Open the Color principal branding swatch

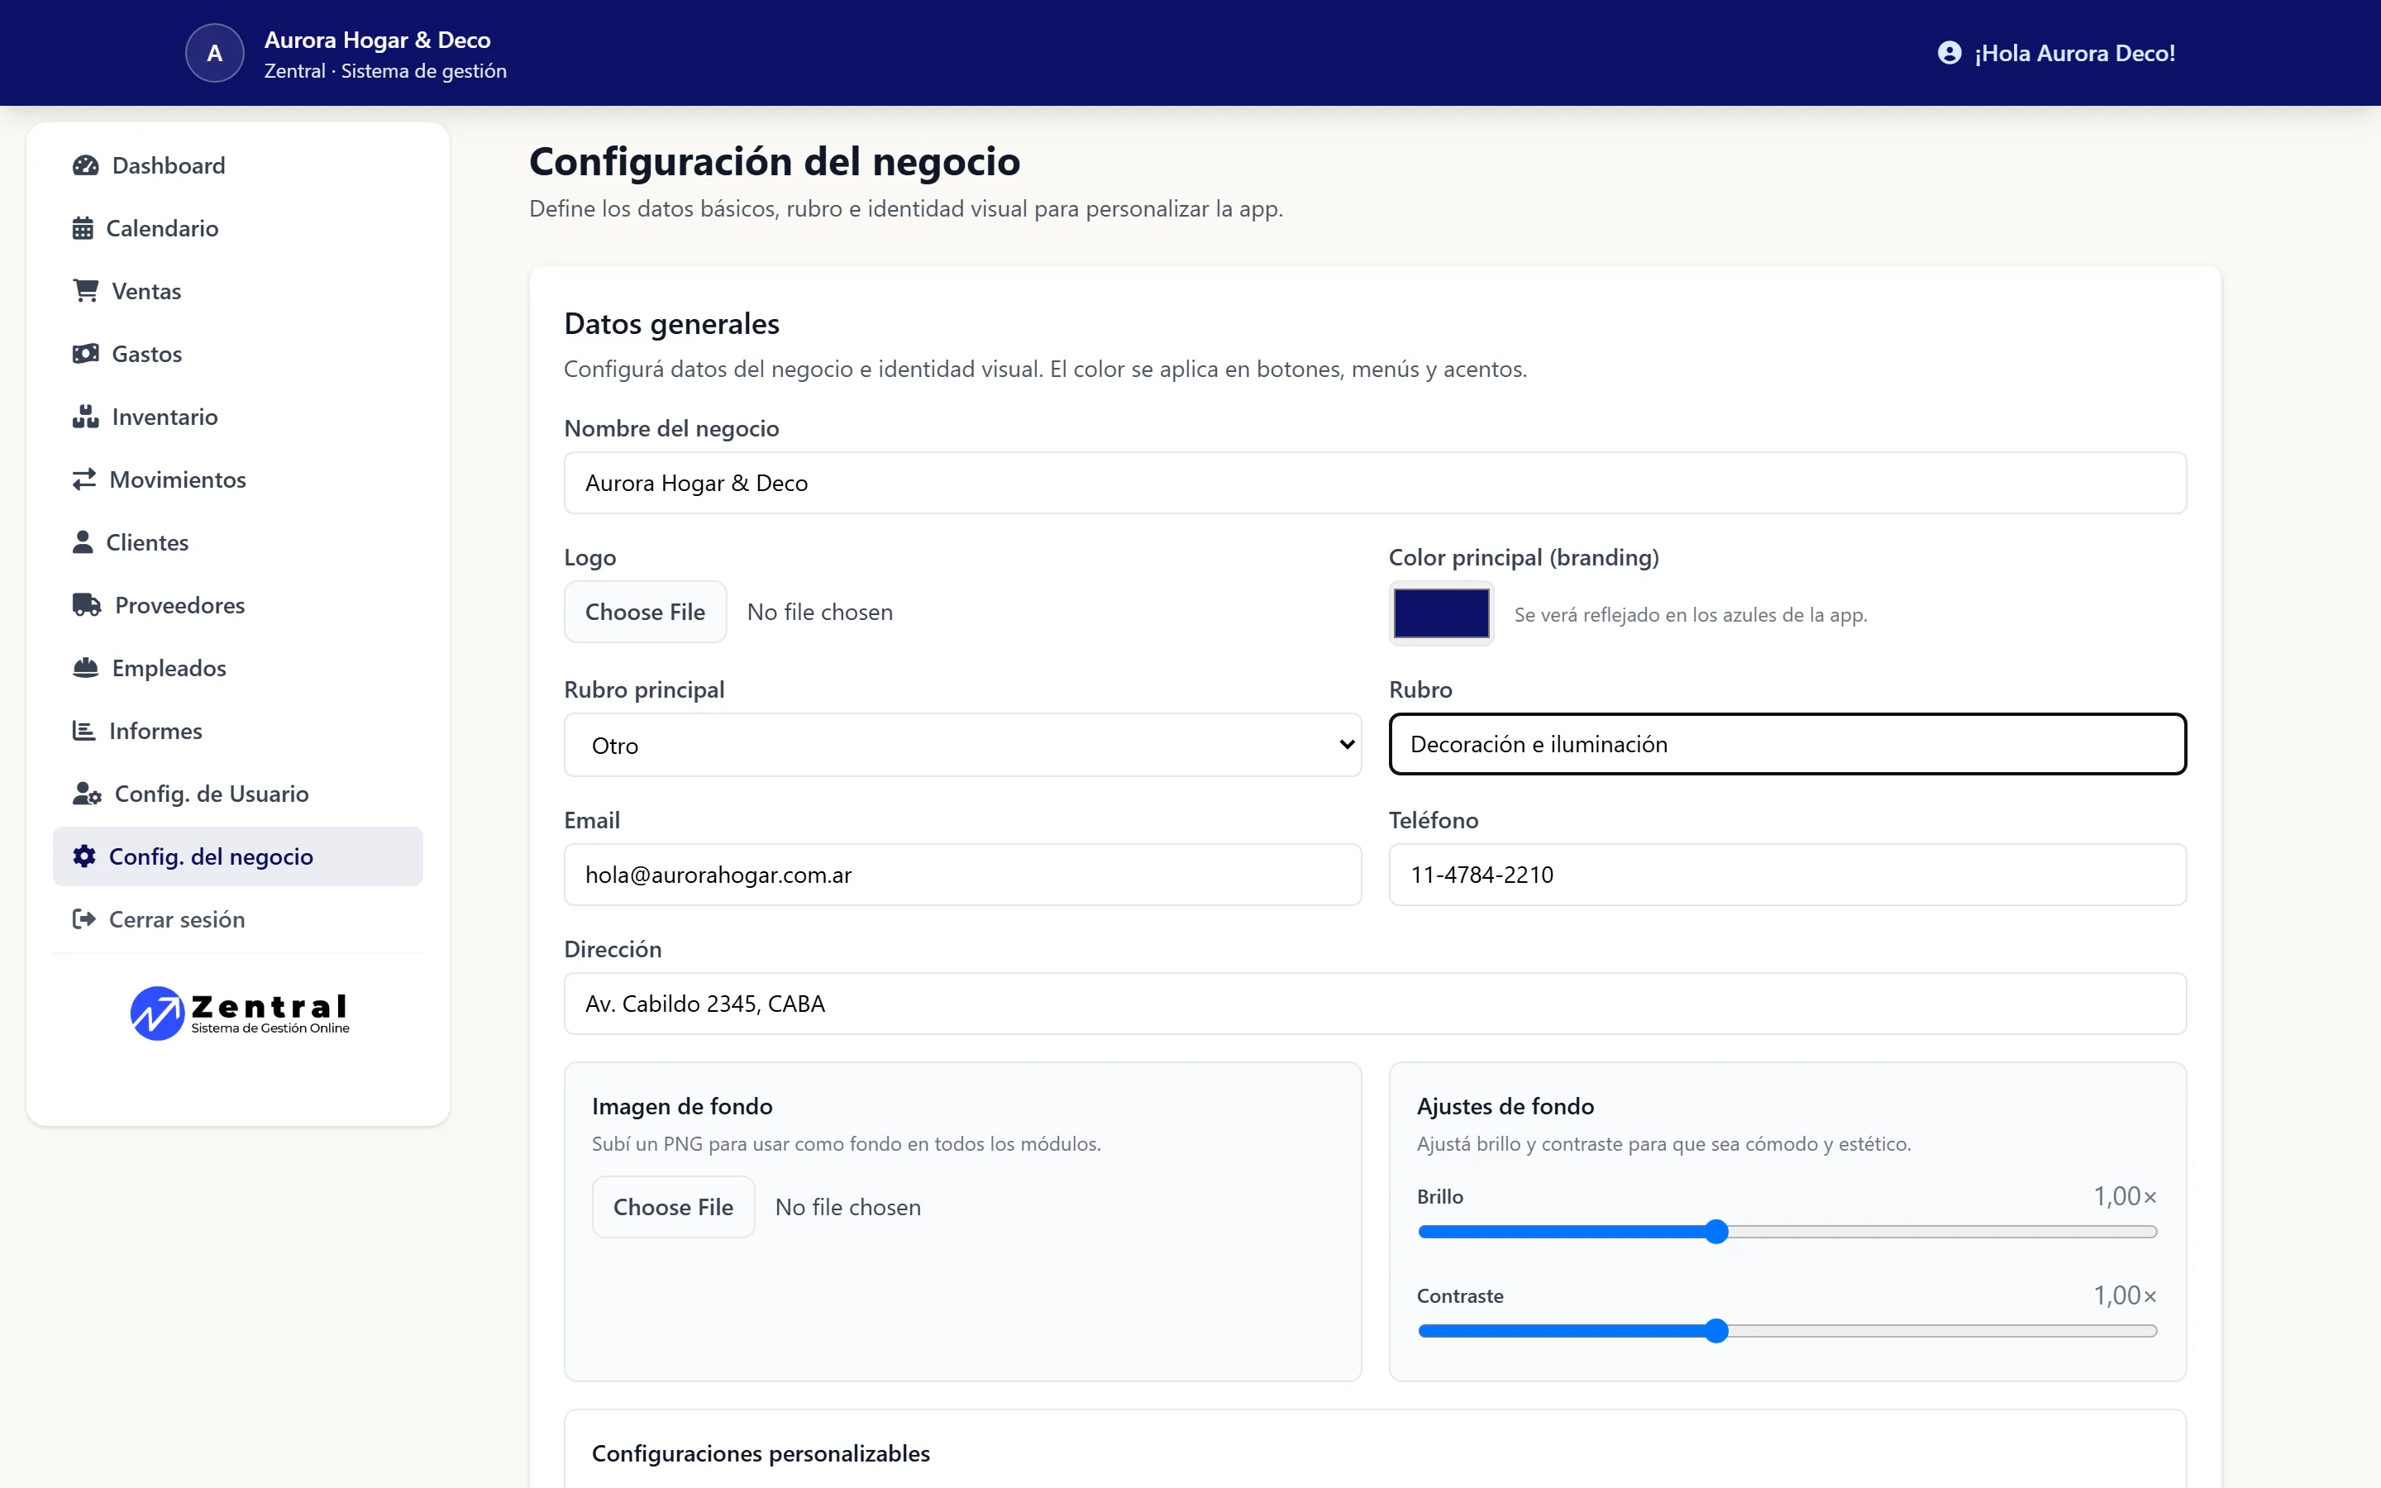1441,613
